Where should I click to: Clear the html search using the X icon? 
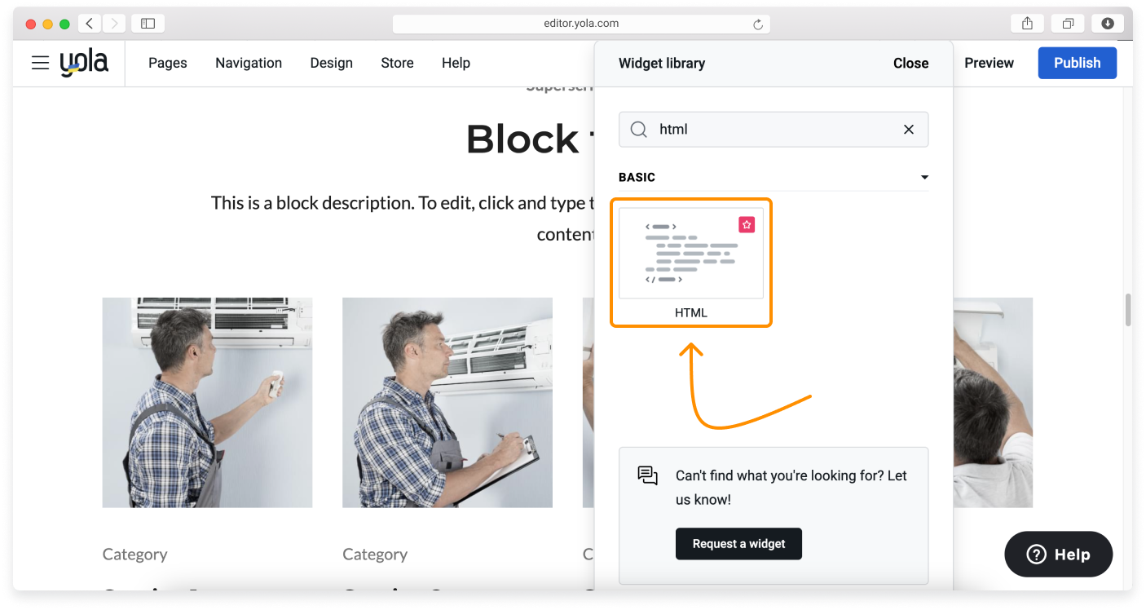908,129
